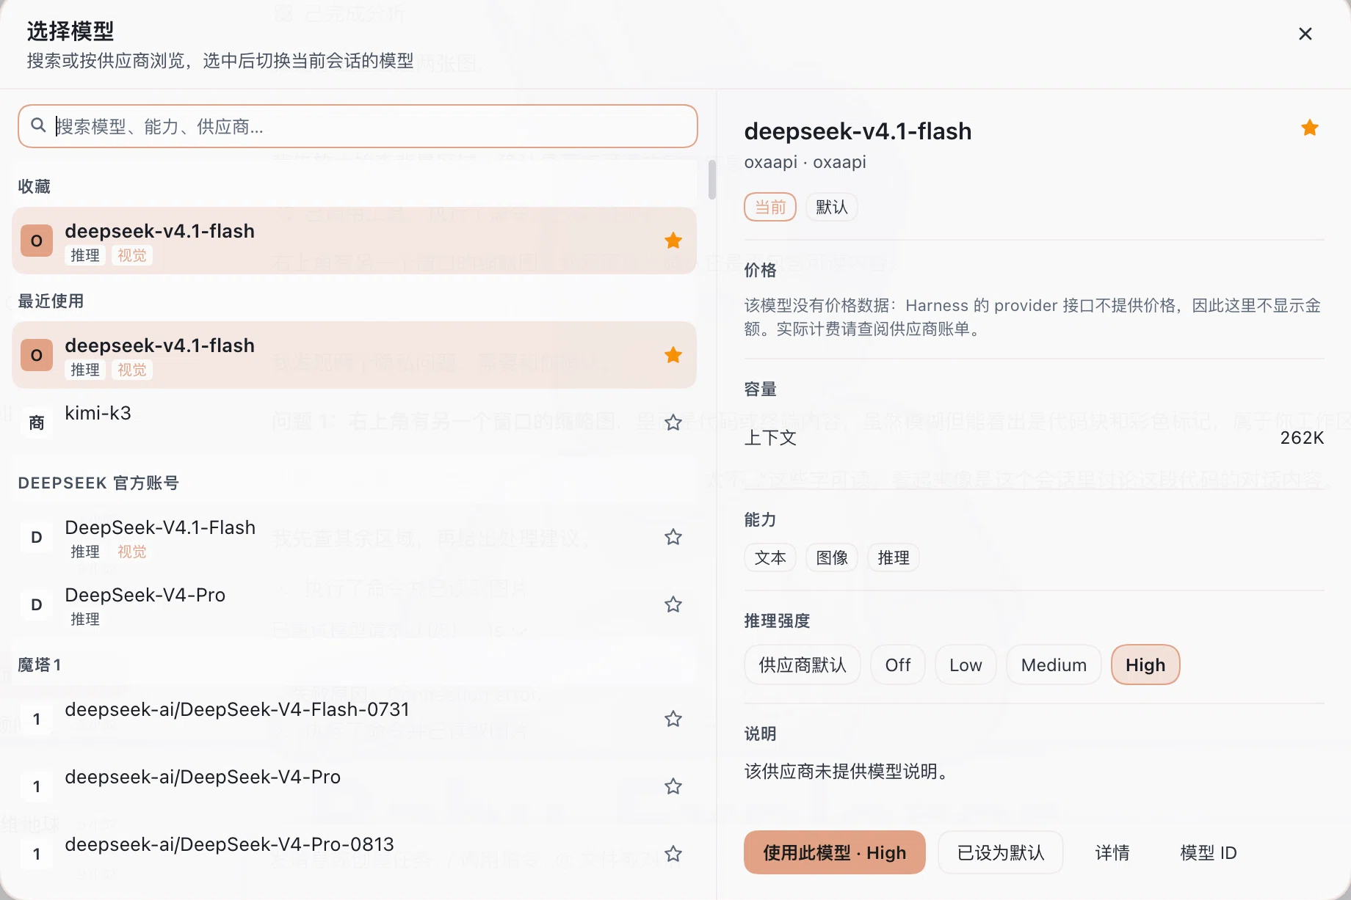Click the 商 provider icon for kimi-k3
The height and width of the screenshot is (900, 1351).
pyautogui.click(x=37, y=422)
